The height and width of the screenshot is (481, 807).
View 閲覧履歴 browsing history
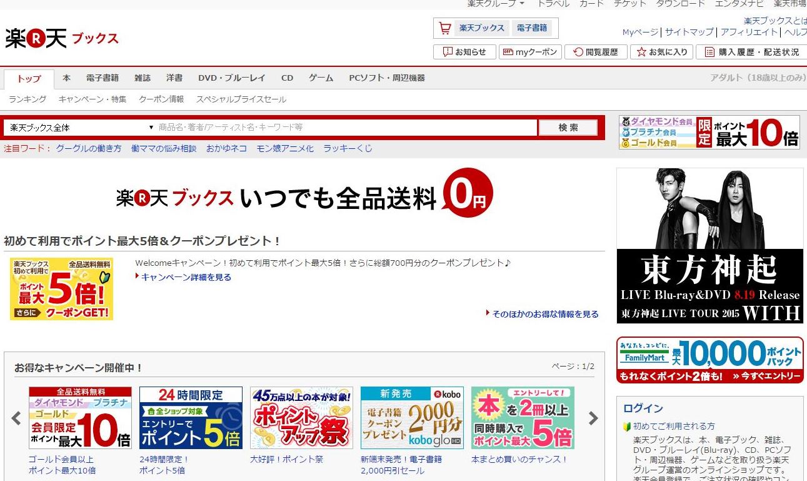596,52
